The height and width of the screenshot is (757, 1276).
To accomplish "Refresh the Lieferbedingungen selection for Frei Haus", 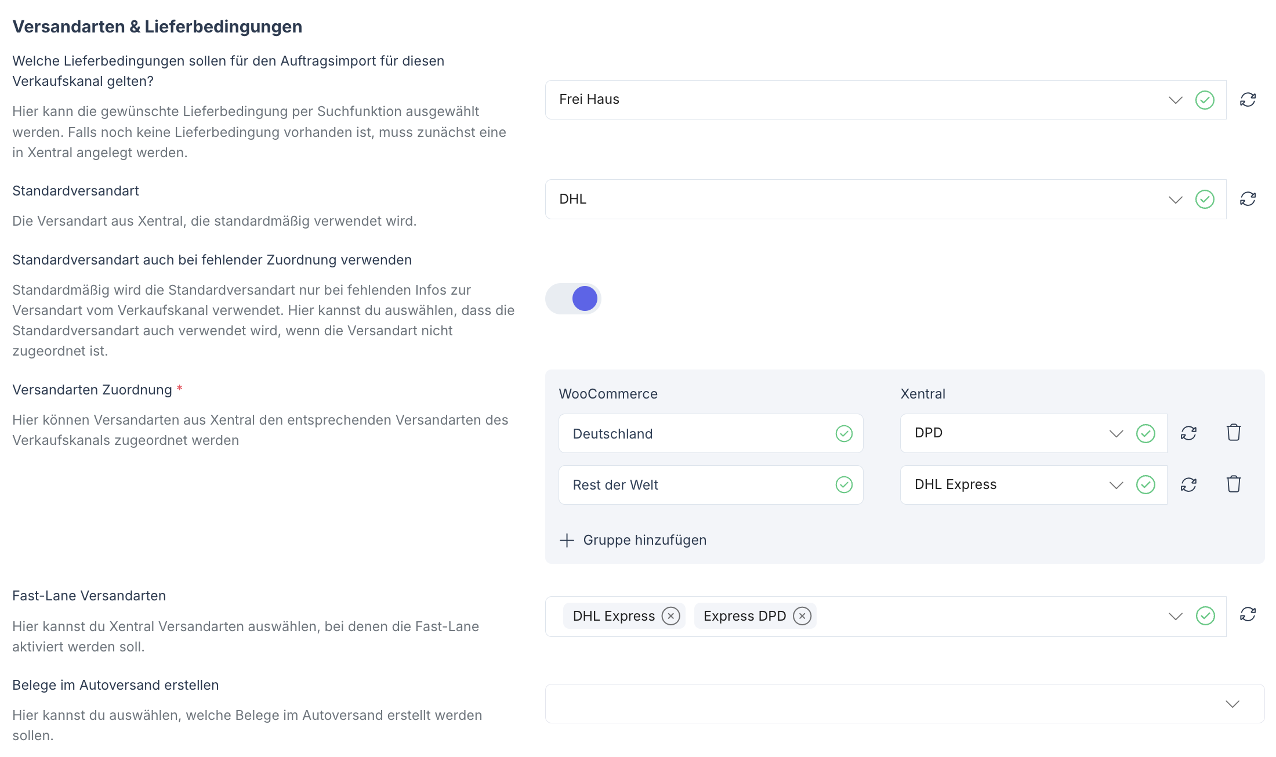I will click(1248, 100).
